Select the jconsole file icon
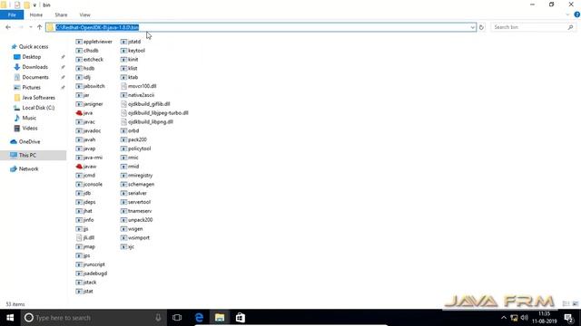 point(79,184)
